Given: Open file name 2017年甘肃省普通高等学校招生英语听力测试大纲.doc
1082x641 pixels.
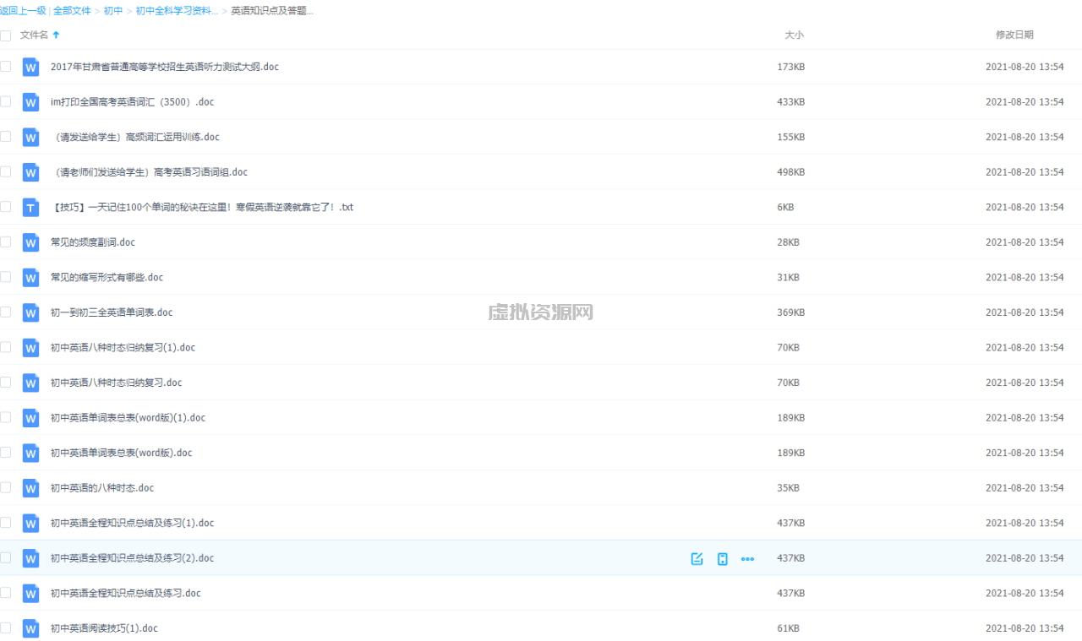Looking at the screenshot, I should (165, 67).
